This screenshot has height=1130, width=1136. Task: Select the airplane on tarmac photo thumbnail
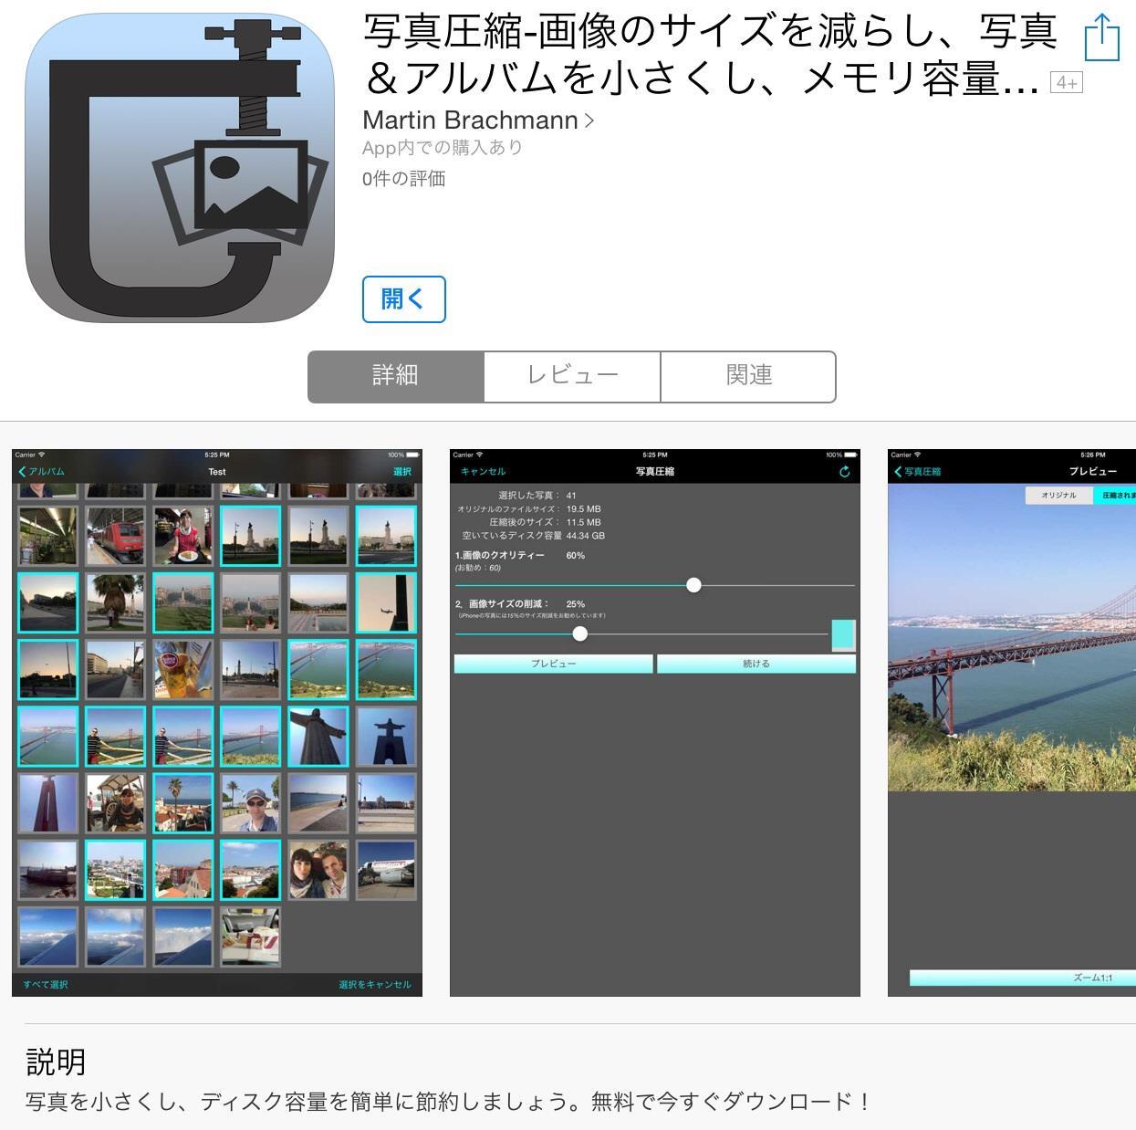click(x=386, y=869)
